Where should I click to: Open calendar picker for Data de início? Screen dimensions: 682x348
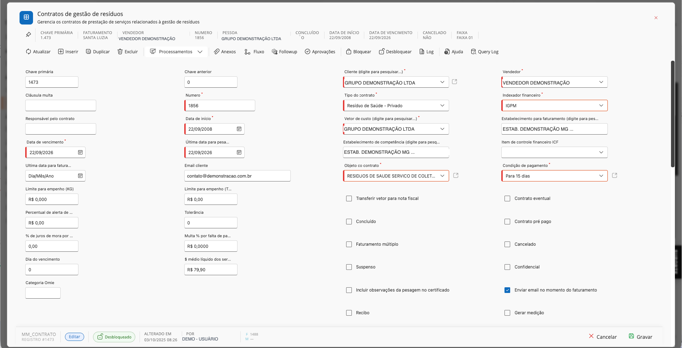239,129
